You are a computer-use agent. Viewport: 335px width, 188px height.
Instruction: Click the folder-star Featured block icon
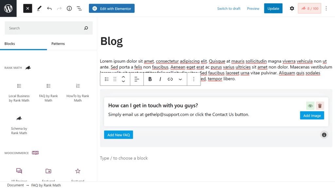pos(48,171)
